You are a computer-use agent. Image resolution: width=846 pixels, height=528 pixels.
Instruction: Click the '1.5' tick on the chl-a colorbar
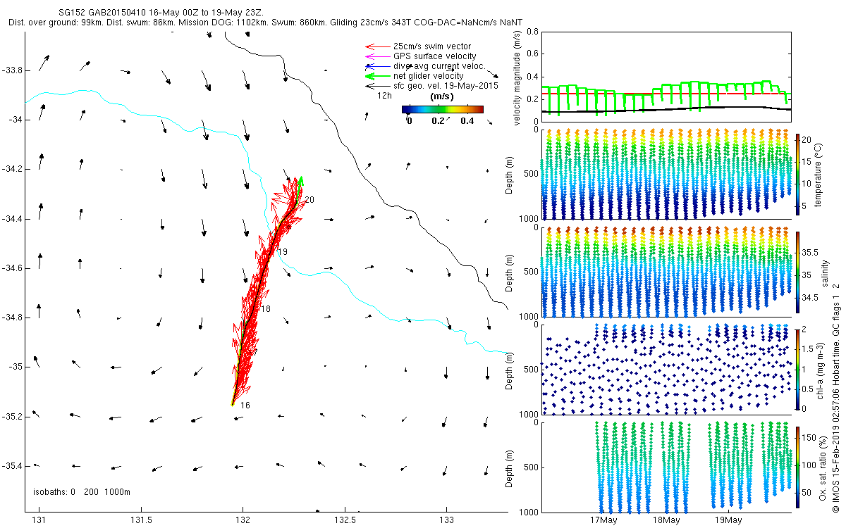click(x=808, y=348)
